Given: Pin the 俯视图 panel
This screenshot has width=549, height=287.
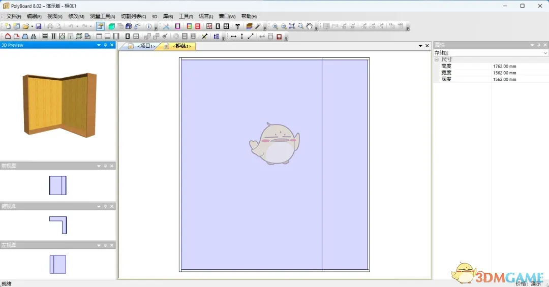Looking at the screenshot, I should click(x=105, y=207).
